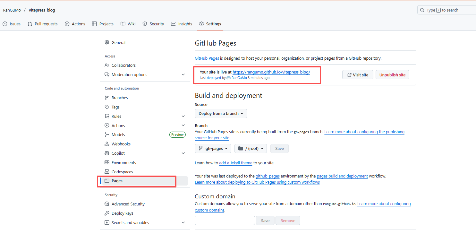Click the Unpublish site button
Screen dimensions: 476x234
click(x=392, y=75)
